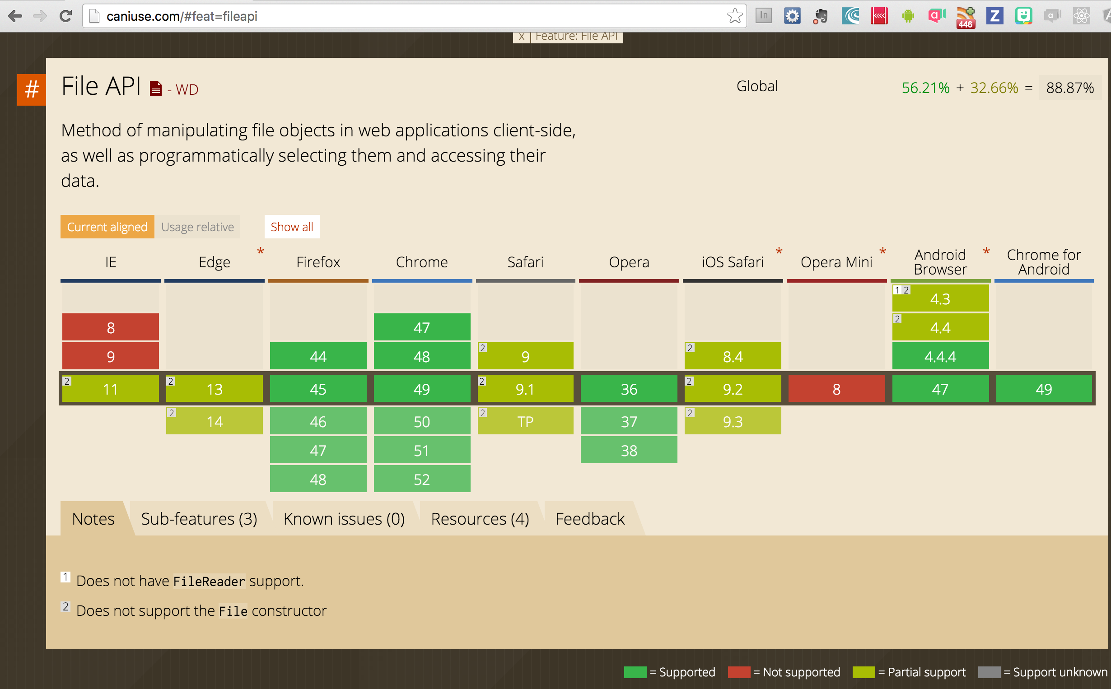Click the Edge 14 cell
This screenshot has width=1111, height=689.
tap(214, 421)
